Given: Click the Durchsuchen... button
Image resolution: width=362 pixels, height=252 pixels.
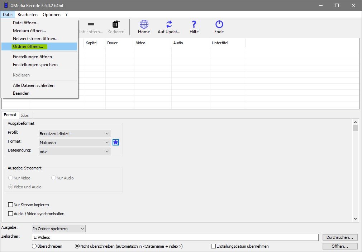Looking at the screenshot, I should click(x=340, y=237).
